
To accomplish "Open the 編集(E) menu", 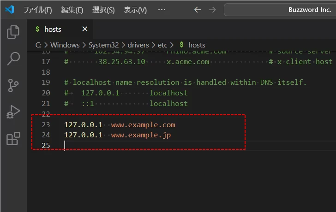I will pos(72,10).
